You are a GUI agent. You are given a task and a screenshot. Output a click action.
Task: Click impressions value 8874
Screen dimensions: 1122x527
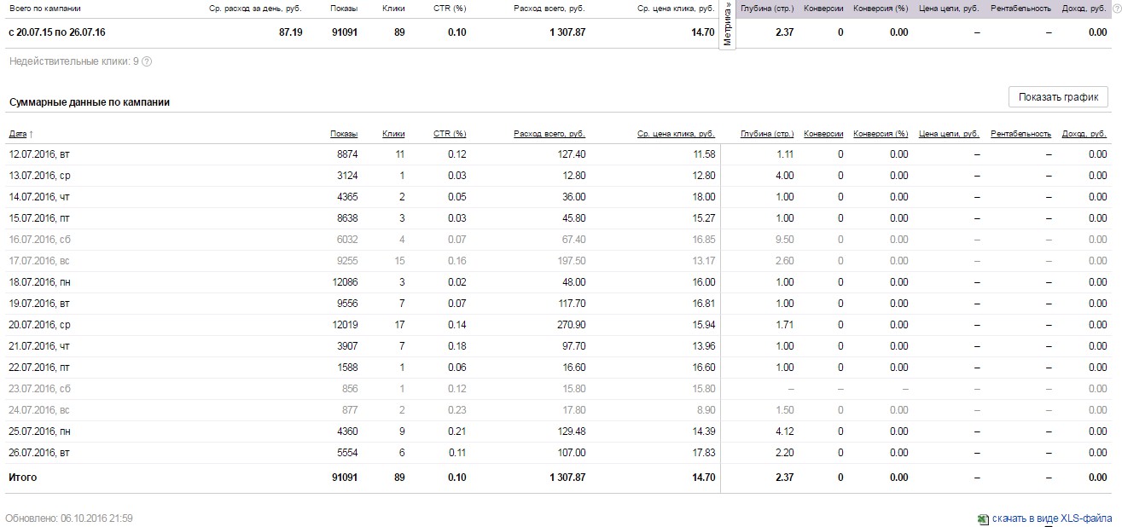pyautogui.click(x=347, y=154)
